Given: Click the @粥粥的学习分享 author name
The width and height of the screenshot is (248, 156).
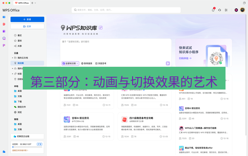Looking at the screenshot, I should [136, 121].
